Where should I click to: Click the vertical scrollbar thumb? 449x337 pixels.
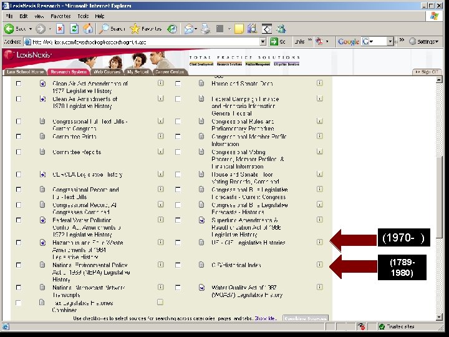pyautogui.click(x=440, y=197)
